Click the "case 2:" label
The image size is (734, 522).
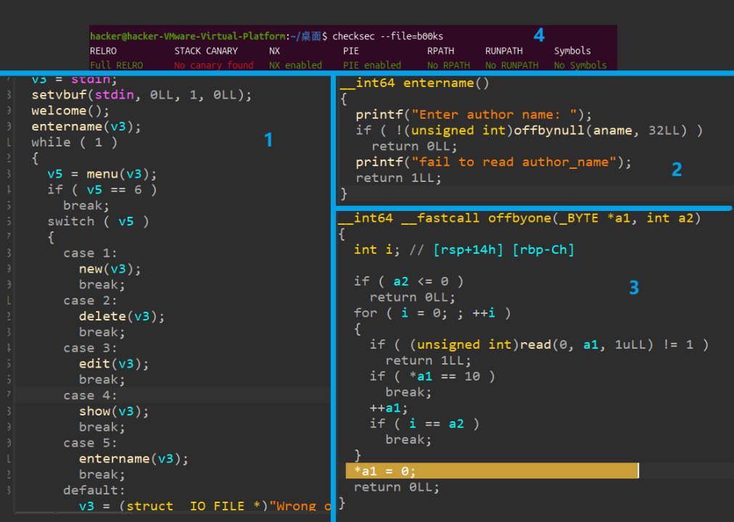(x=90, y=300)
